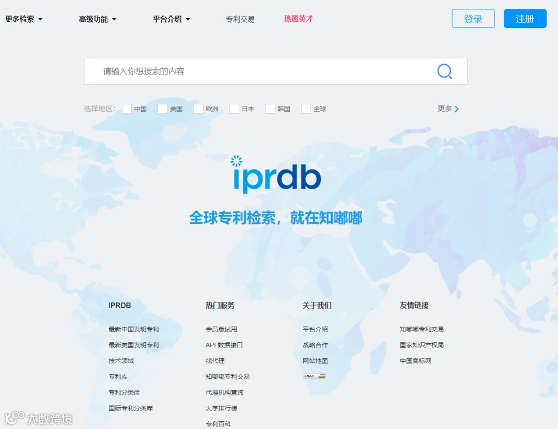
Task: Expand the 更多检索 dropdown menu
Action: pyautogui.click(x=23, y=19)
